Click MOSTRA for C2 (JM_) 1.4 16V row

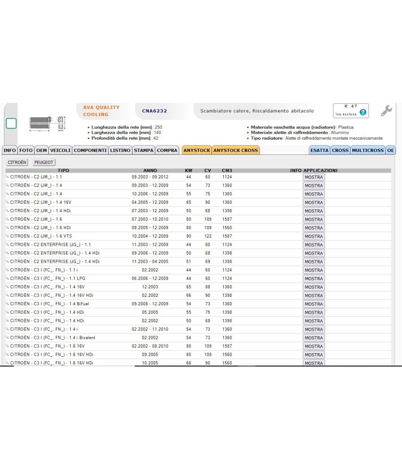click(314, 203)
